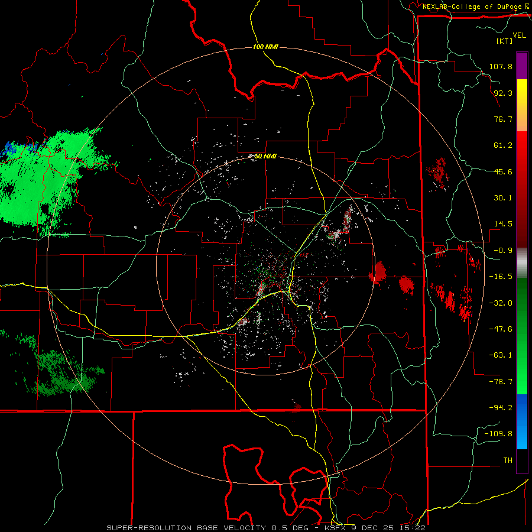Image resolution: width=532 pixels, height=532 pixels.
Task: Click the -32.0 velocity scale value
Action: click(501, 303)
